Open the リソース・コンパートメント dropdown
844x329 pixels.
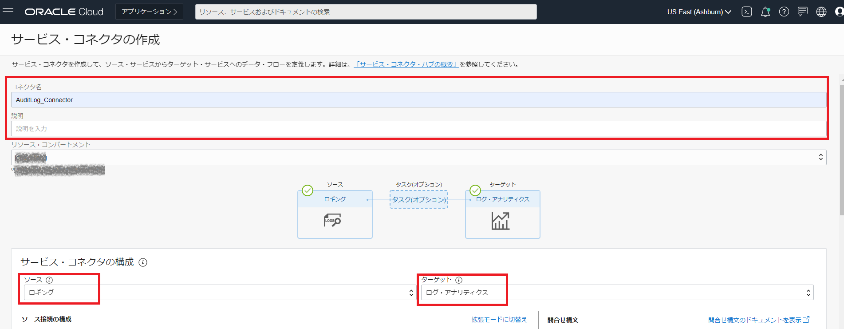click(418, 158)
